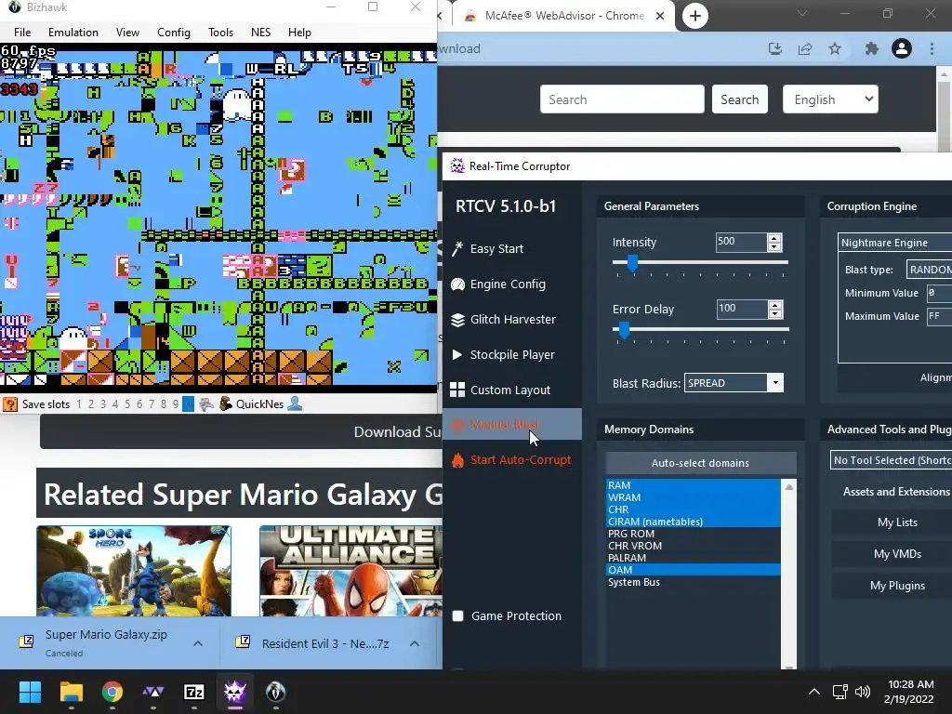Image resolution: width=952 pixels, height=714 pixels.
Task: Open the Blast Radius SPREAD dropdown
Action: coord(734,383)
